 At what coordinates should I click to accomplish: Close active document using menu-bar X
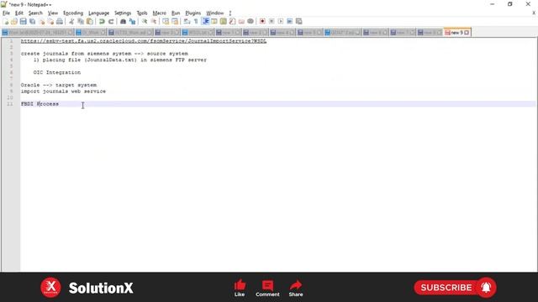coord(534,13)
